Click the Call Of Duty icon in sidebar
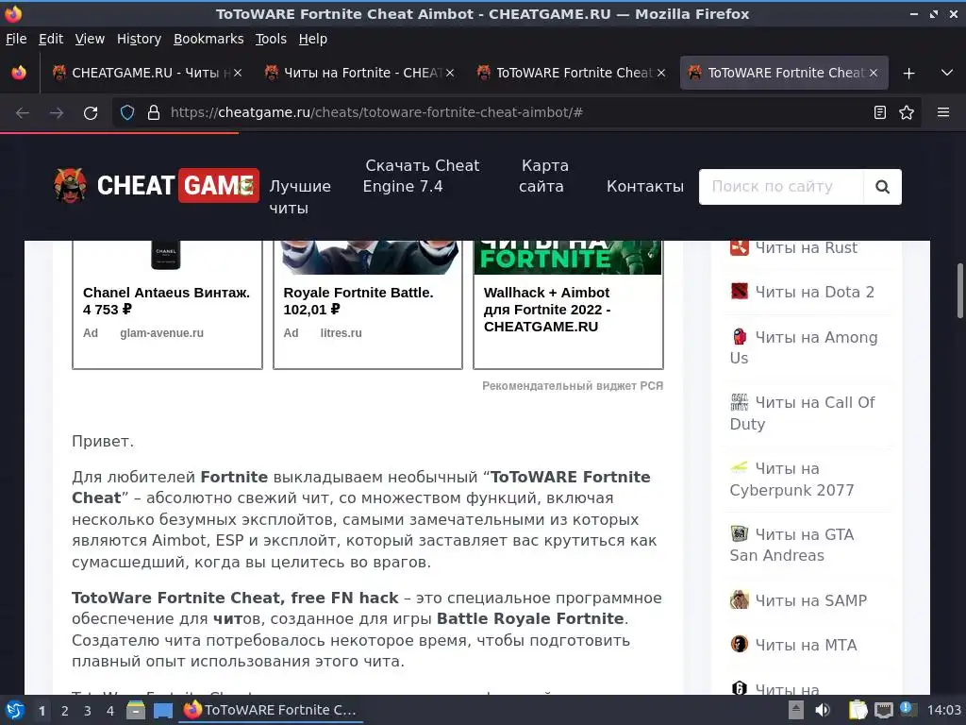The height and width of the screenshot is (725, 966). pos(740,402)
